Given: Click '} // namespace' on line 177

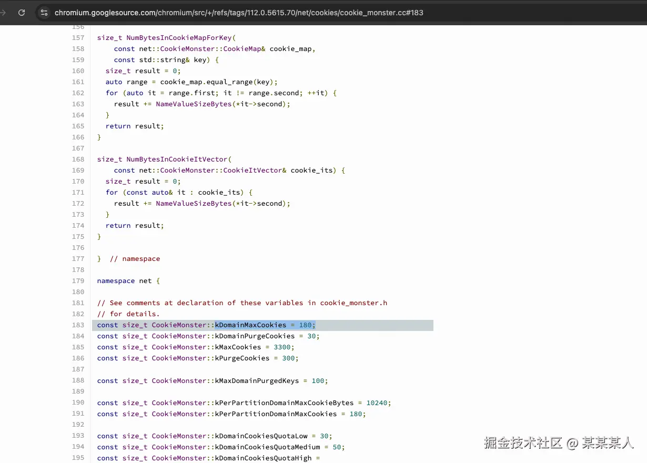Looking at the screenshot, I should point(128,259).
